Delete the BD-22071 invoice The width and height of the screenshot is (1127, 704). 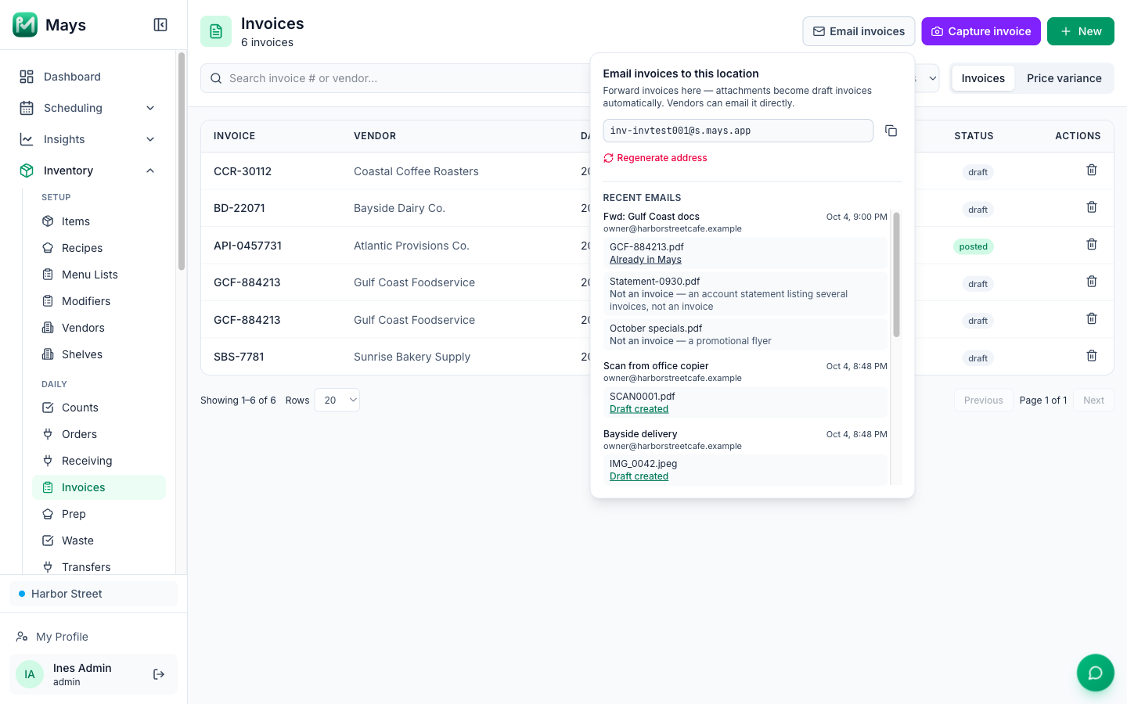click(1092, 207)
